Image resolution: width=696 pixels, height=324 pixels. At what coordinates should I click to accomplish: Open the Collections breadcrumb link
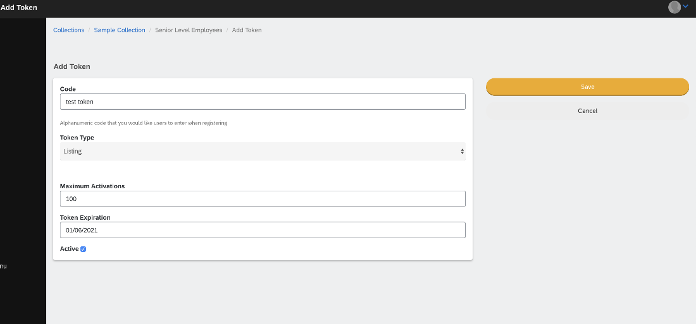[x=69, y=30]
